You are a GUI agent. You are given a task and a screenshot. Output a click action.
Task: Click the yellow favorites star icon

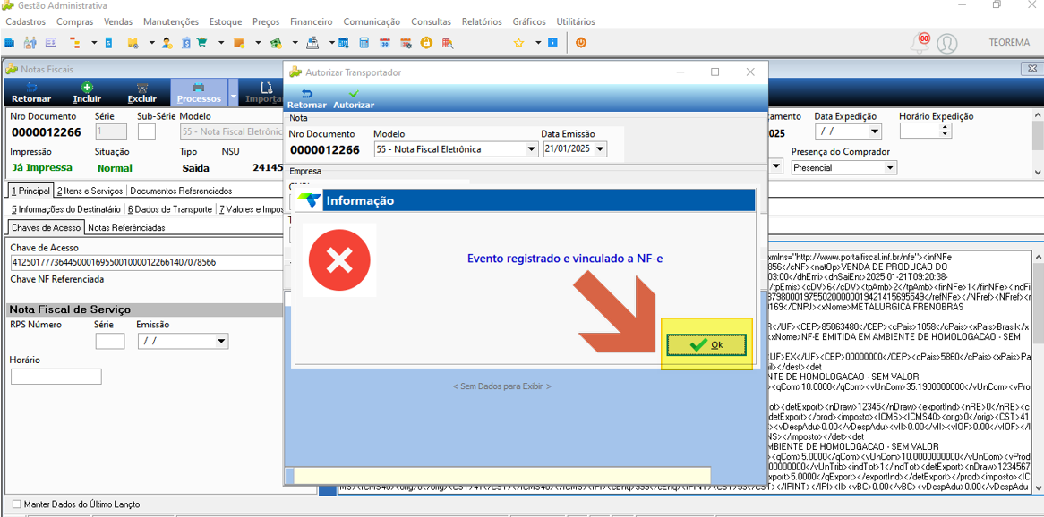pos(518,43)
